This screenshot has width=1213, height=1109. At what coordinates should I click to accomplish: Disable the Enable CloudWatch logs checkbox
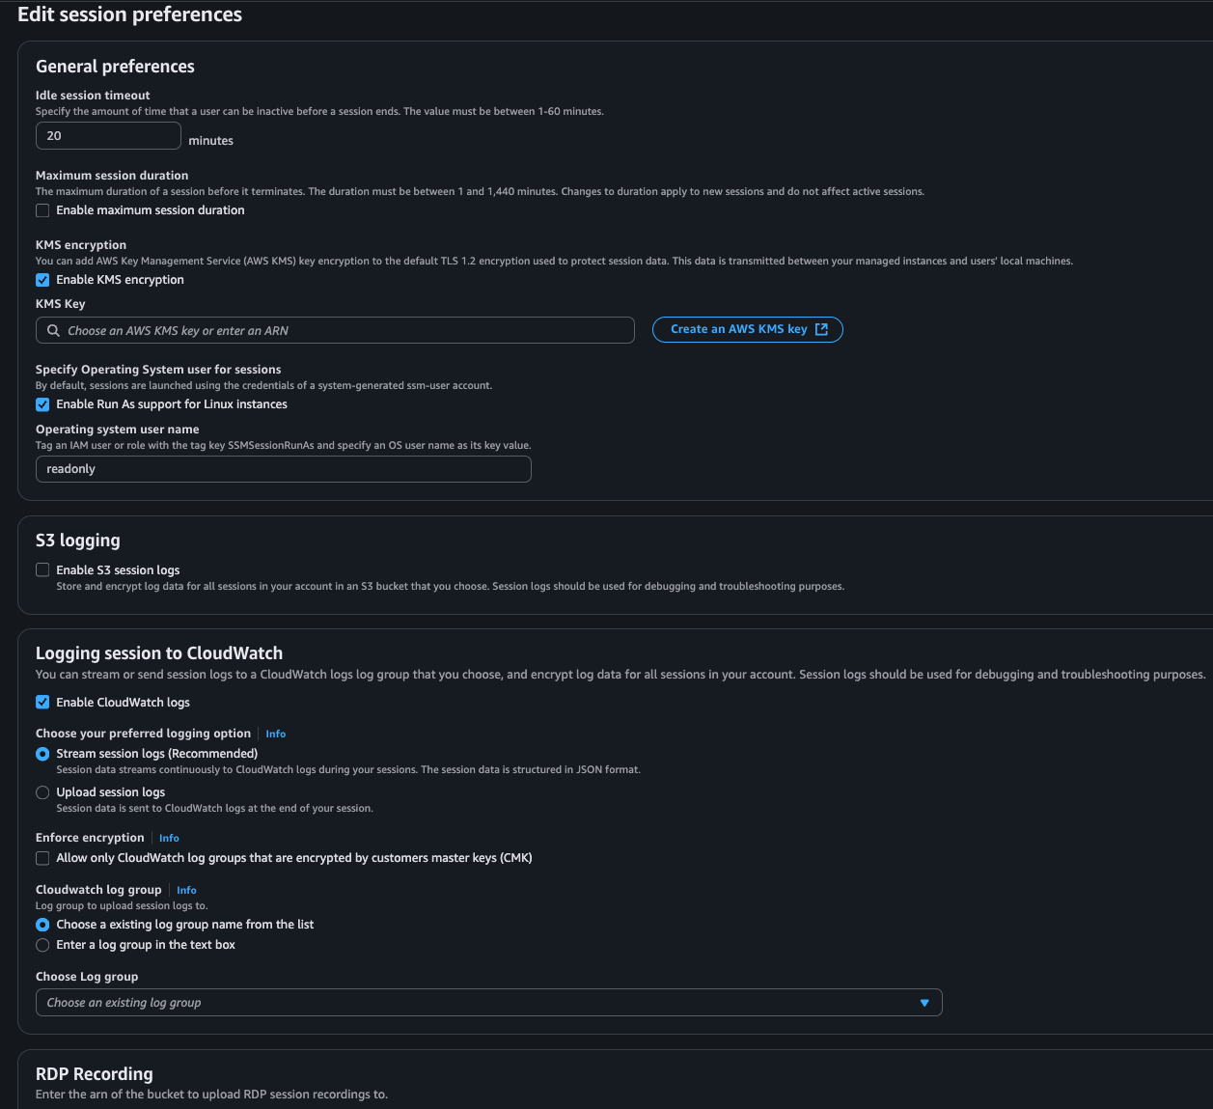42,703
